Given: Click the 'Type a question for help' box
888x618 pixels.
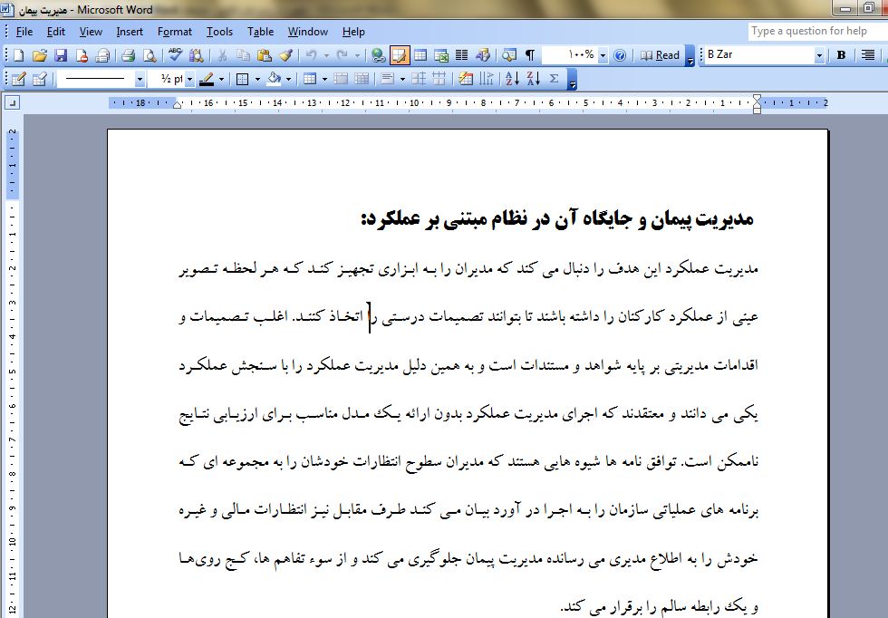Looking at the screenshot, I should pos(815,31).
